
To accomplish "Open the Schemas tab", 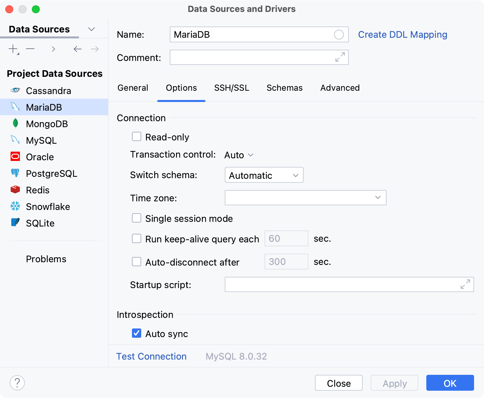I will [x=284, y=88].
